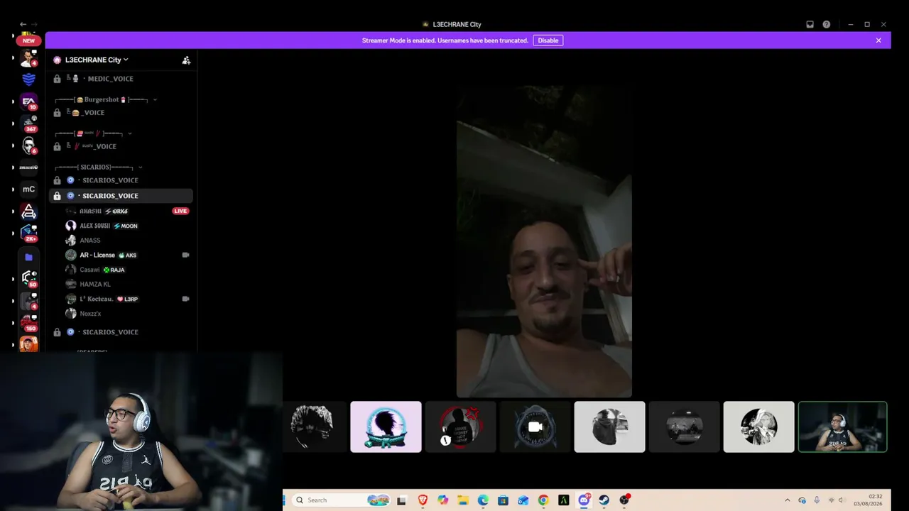Open the red-and-white triangle logo server icon
This screenshot has width=909, height=511.
(28, 211)
